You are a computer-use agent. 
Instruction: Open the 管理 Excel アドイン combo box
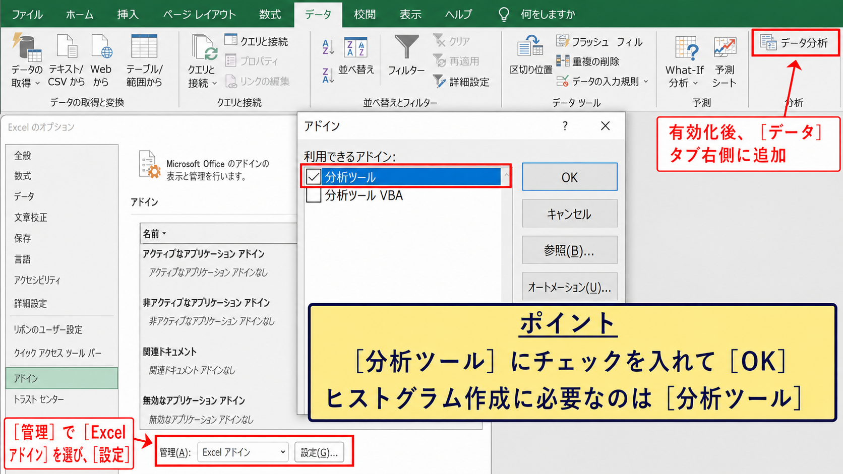(243, 452)
